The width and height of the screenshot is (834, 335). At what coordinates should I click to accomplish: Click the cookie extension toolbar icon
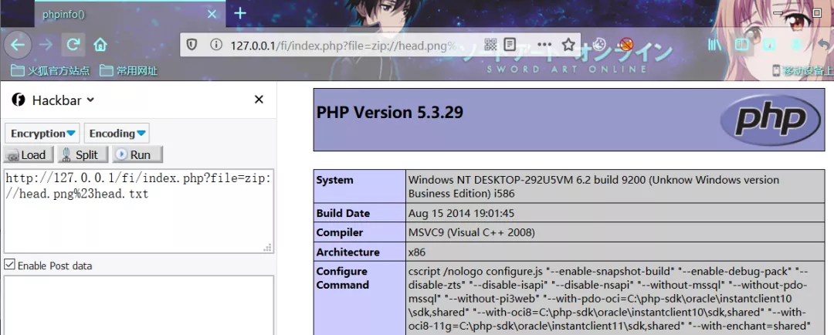click(600, 43)
